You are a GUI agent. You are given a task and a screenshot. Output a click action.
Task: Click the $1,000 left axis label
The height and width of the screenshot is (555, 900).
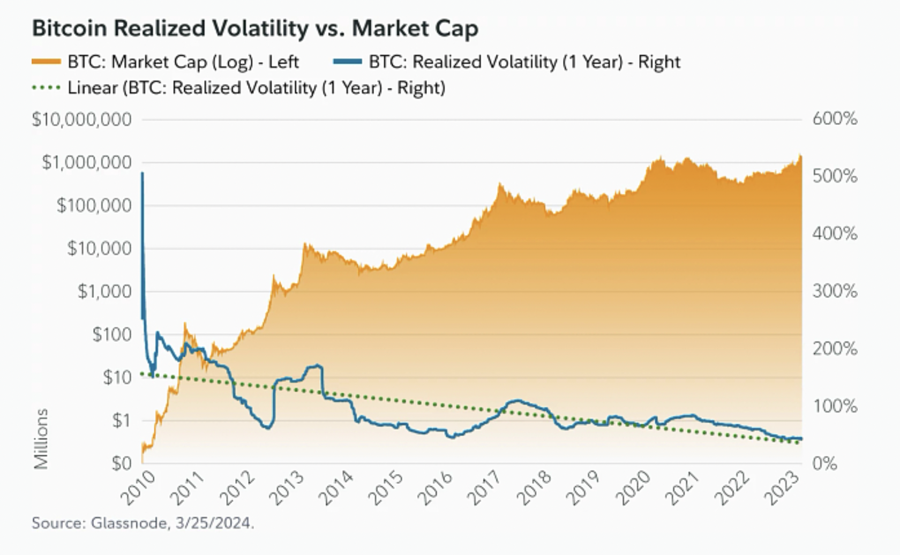(x=104, y=291)
